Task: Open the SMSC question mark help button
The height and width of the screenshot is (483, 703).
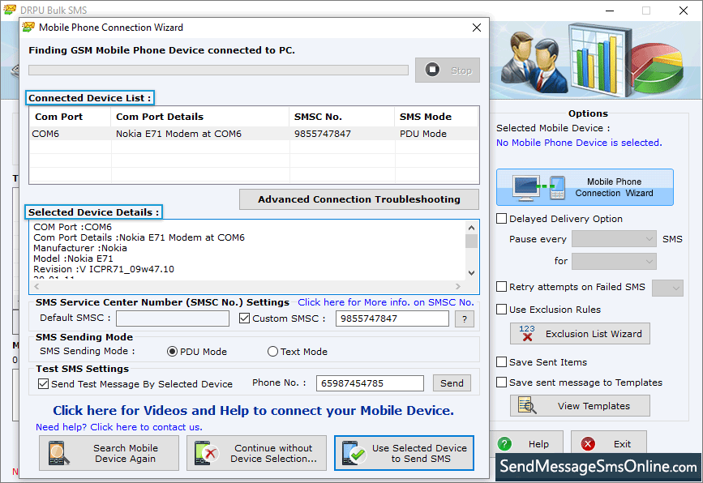Action: point(465,319)
